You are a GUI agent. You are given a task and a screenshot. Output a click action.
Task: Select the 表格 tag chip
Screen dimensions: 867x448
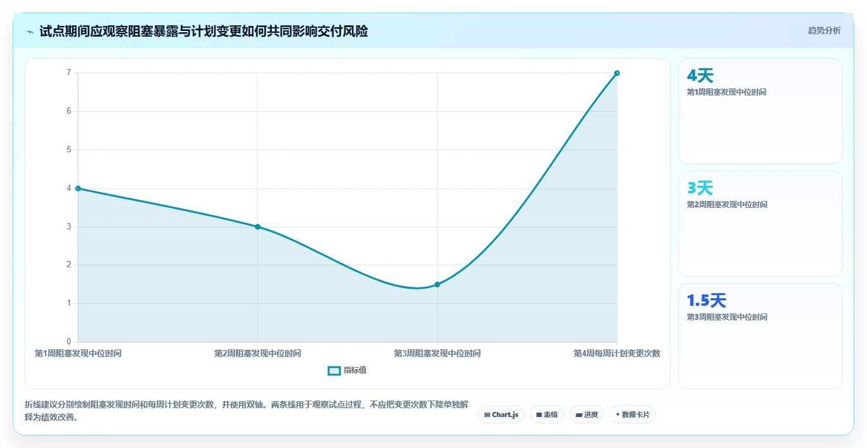point(547,415)
